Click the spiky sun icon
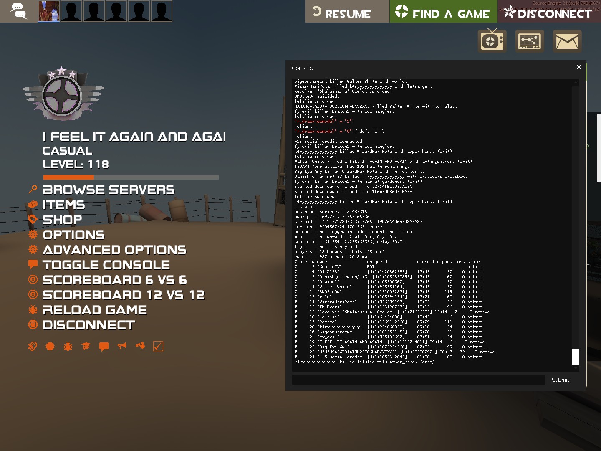Screen dimensions: 601x451 [x=50, y=346]
